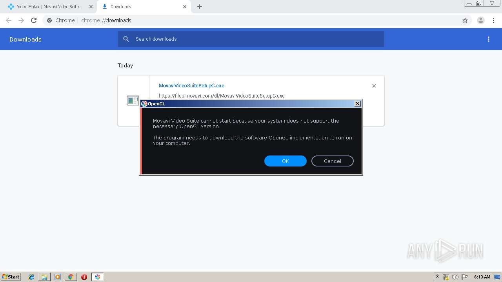Click the downloaded file's exe icon
Screen dimensions: 502x282
tap(133, 101)
